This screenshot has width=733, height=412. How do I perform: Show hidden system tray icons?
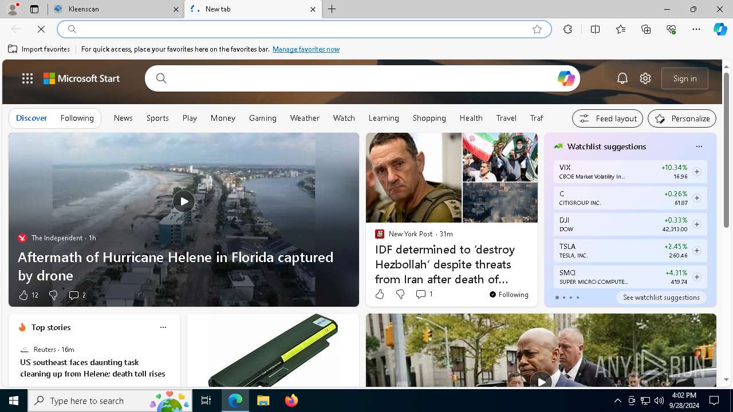click(617, 401)
